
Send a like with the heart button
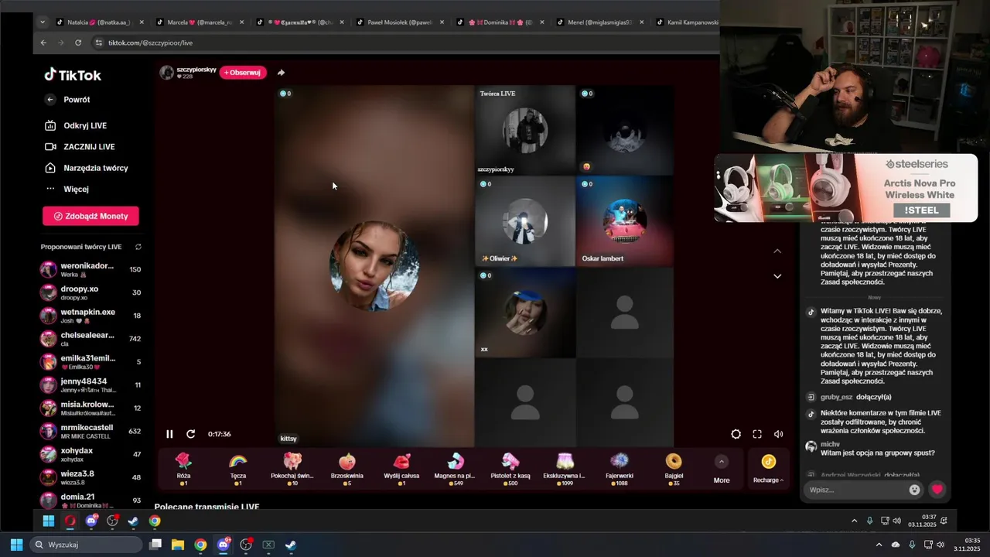click(937, 490)
